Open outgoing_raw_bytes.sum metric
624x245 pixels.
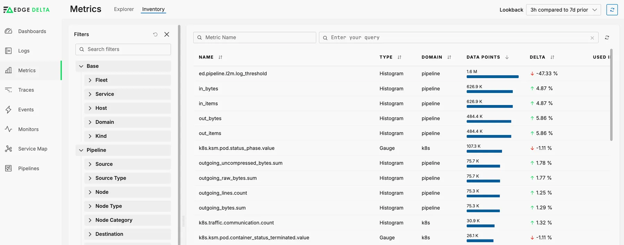tap(228, 178)
